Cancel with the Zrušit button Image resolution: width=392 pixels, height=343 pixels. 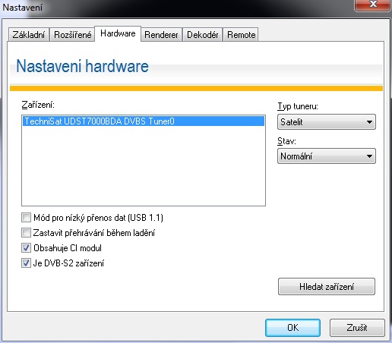pos(357,328)
